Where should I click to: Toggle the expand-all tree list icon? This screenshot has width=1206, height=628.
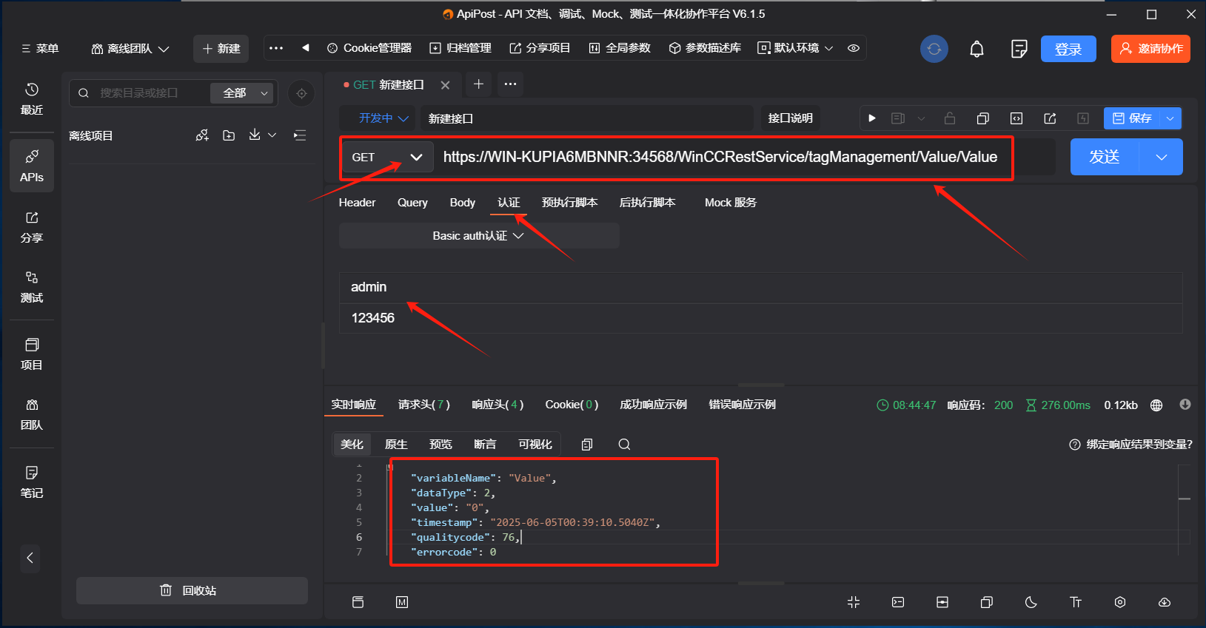pos(300,135)
